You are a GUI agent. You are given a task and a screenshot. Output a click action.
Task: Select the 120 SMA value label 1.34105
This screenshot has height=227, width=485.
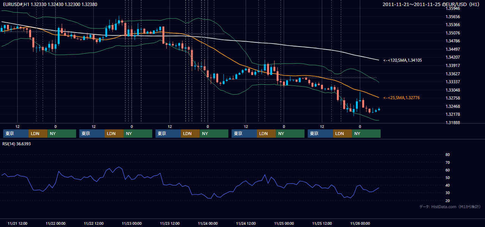pos(403,60)
